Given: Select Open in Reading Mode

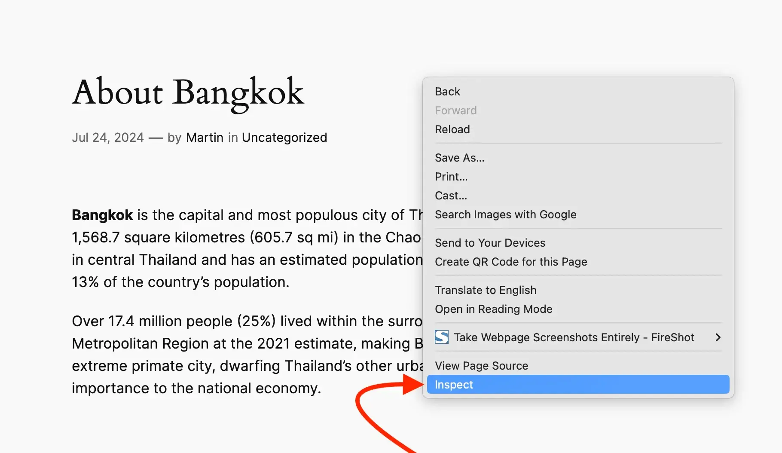Looking at the screenshot, I should pyautogui.click(x=578, y=309).
